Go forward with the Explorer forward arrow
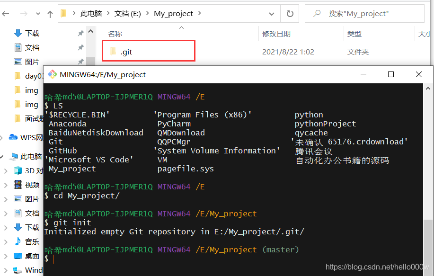Screen dimensions: 434x276 (x=24, y=14)
